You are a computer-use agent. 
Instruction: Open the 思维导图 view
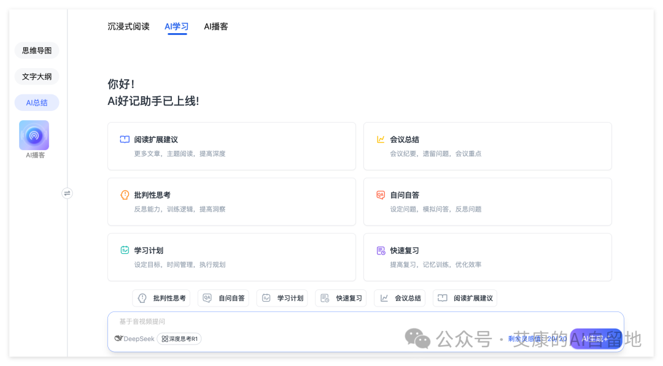tap(36, 50)
